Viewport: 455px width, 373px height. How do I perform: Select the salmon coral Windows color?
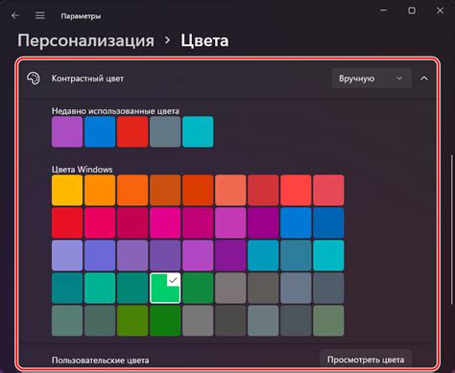230,190
